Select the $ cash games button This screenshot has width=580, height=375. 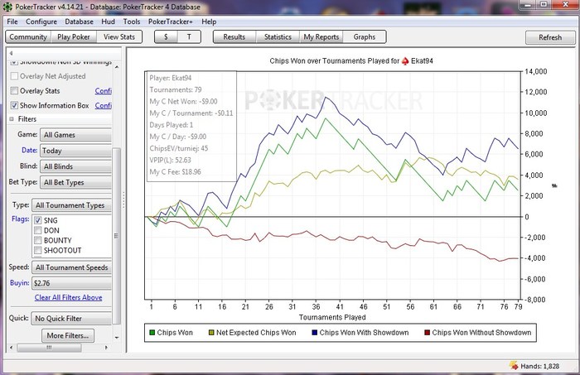[x=166, y=37]
